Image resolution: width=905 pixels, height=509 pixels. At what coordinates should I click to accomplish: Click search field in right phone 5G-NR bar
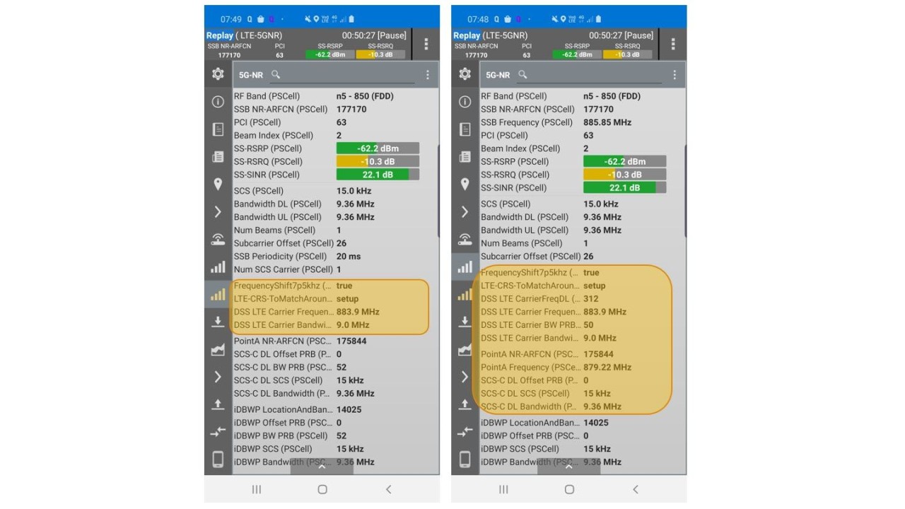coord(590,75)
